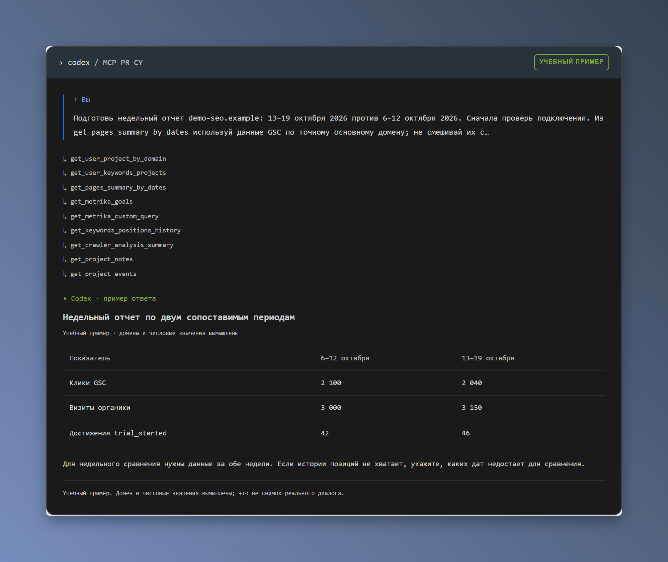This screenshot has height=562, width=668.
Task: Click the heading Недельный отчет по двум сопоставимым периодам
Action: [x=179, y=317]
